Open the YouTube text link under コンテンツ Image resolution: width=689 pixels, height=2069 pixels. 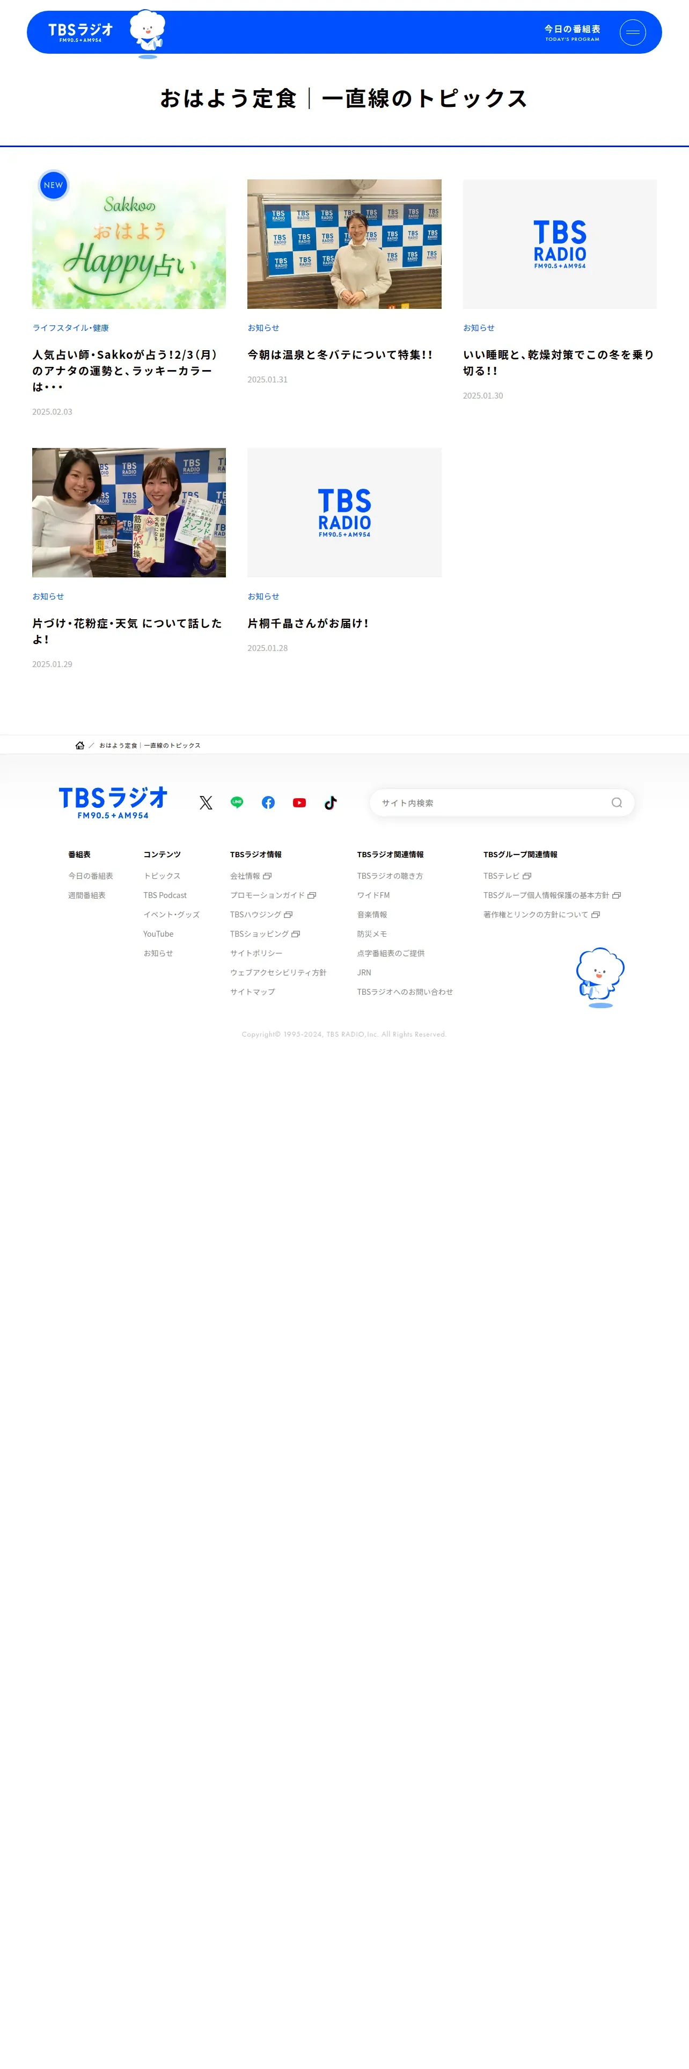point(158,934)
